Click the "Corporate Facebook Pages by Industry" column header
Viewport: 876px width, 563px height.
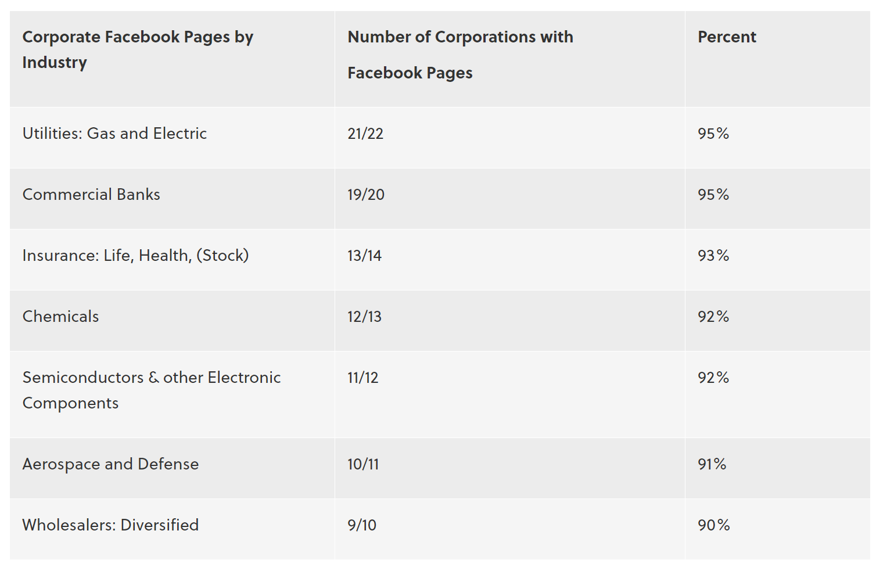tap(138, 49)
